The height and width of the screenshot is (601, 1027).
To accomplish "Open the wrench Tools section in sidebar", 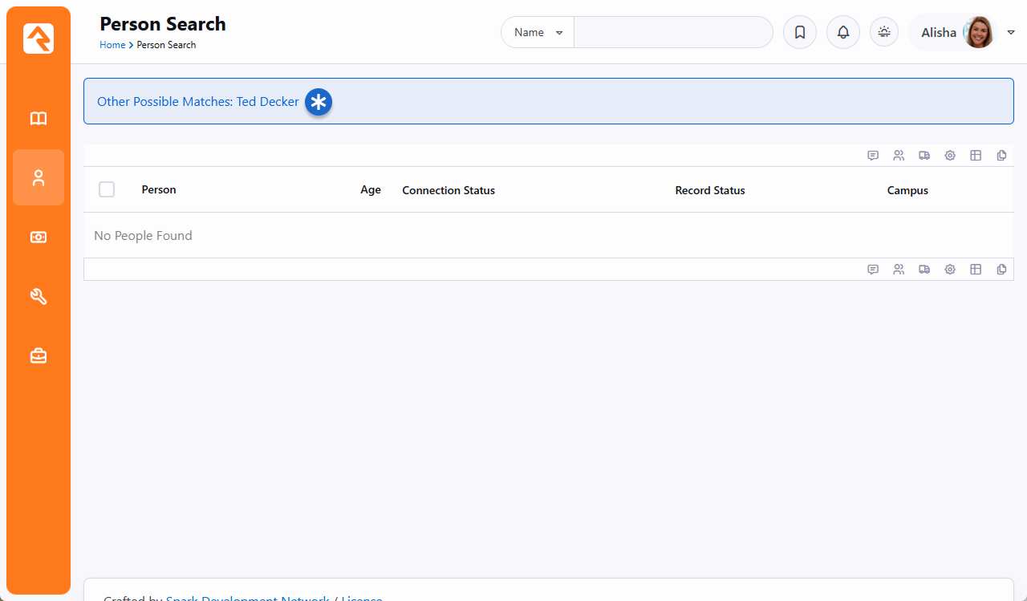I will pyautogui.click(x=39, y=296).
